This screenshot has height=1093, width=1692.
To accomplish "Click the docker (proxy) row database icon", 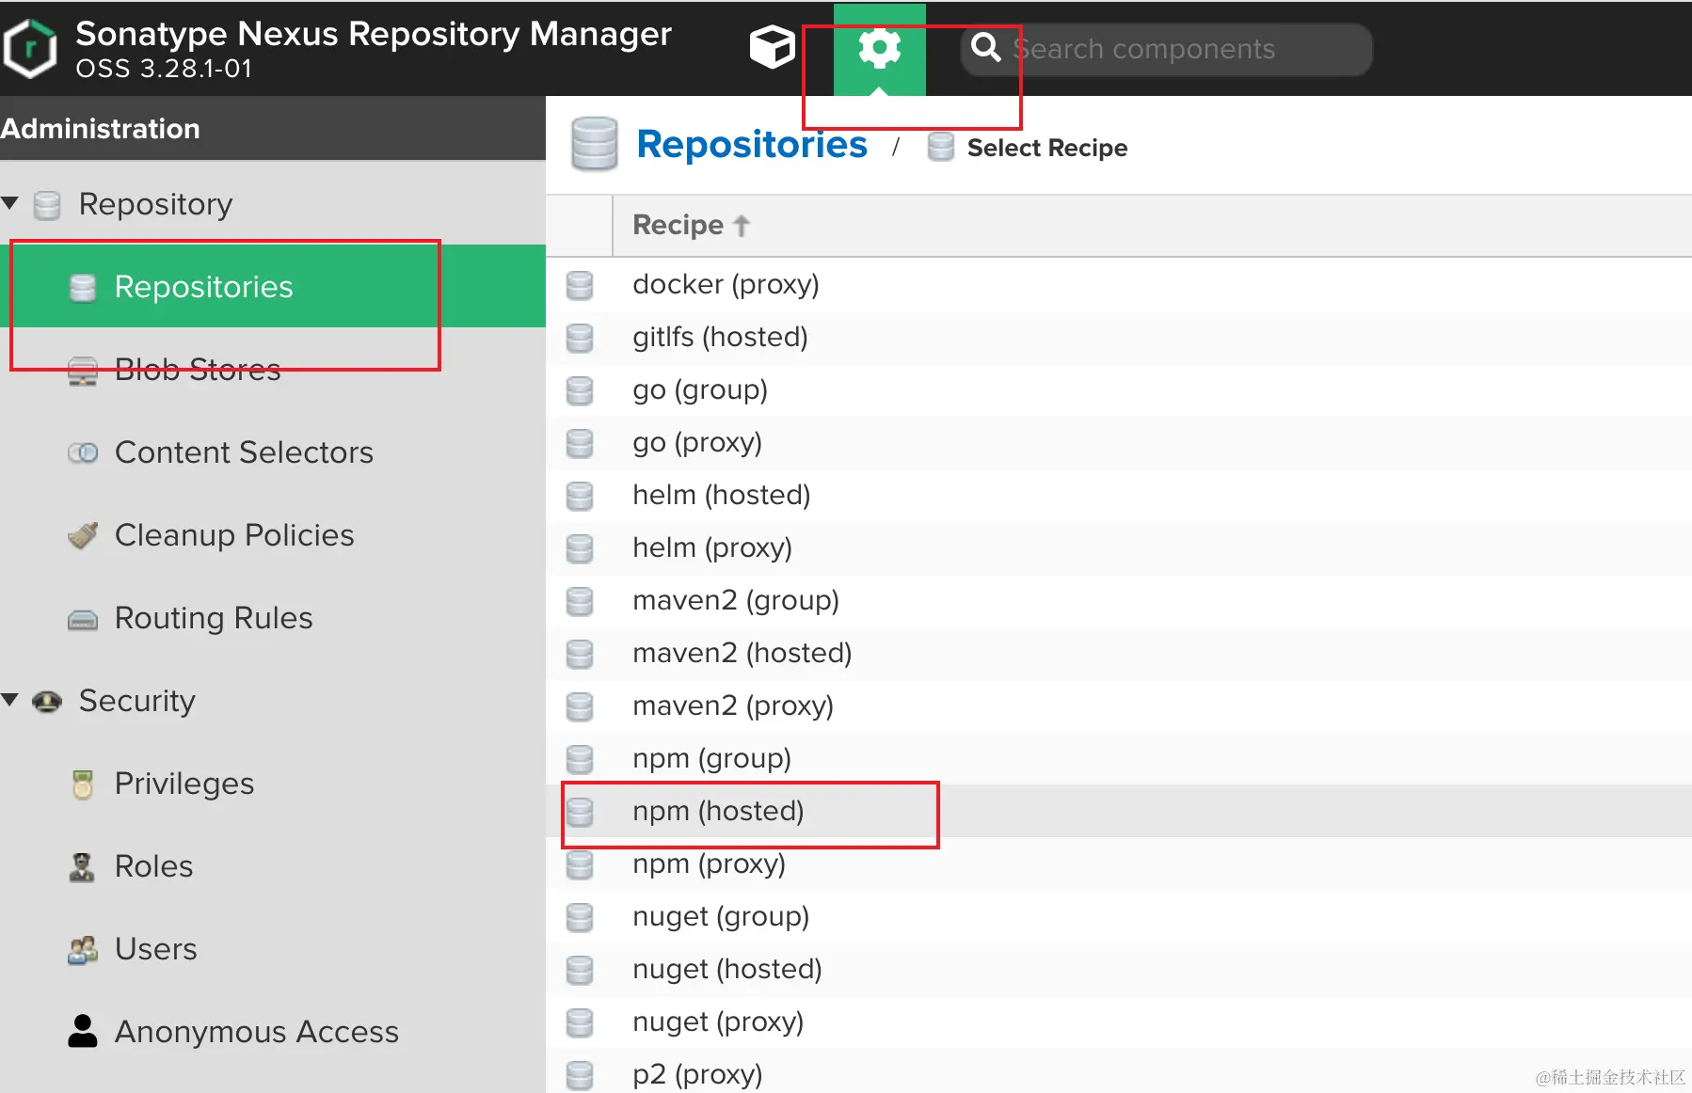I will (x=580, y=285).
